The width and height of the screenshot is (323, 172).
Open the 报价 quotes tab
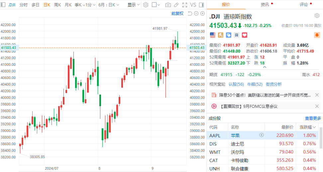(x=226, y=5)
